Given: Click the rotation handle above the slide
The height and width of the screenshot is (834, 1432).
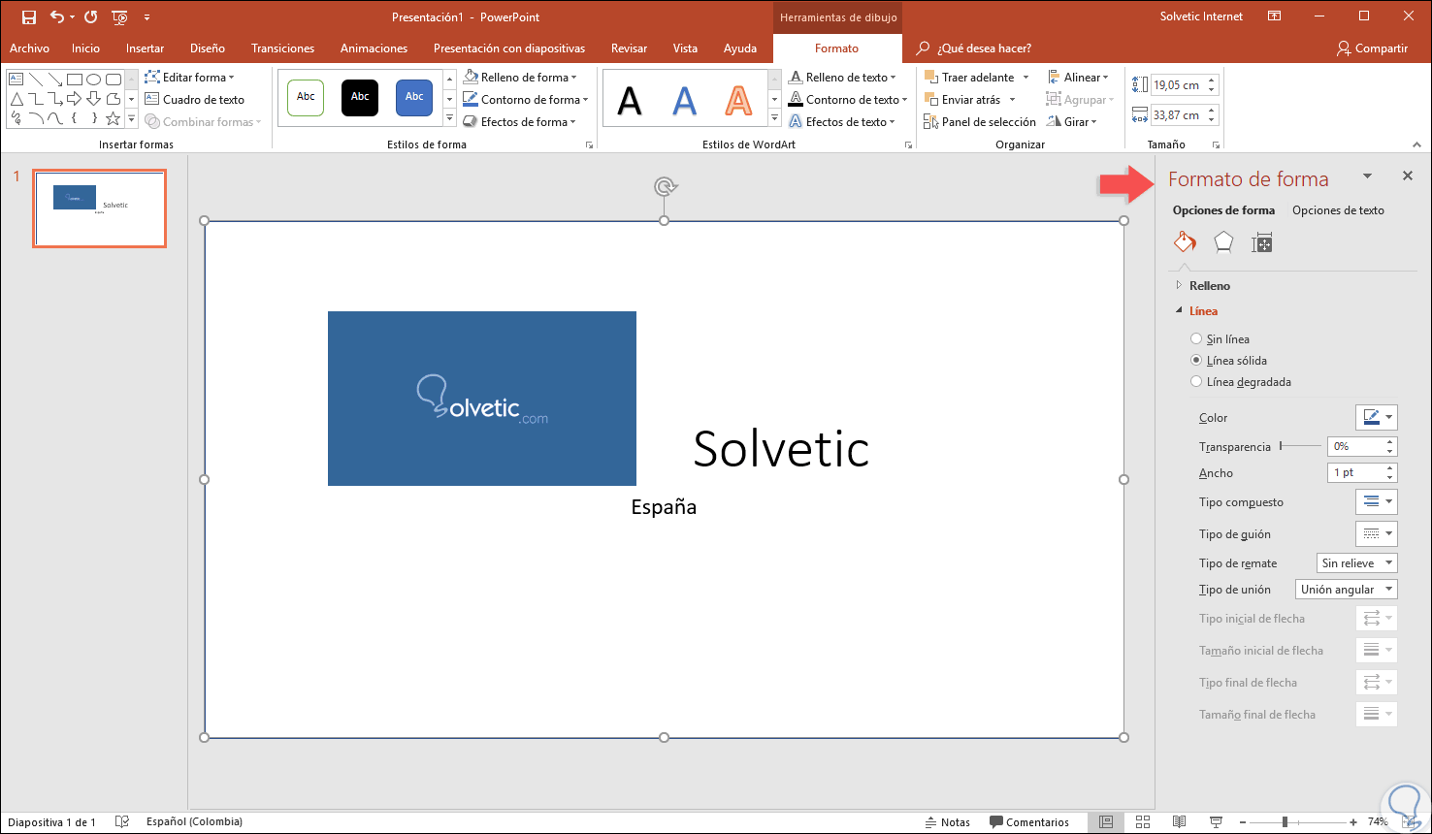Looking at the screenshot, I should (x=664, y=186).
